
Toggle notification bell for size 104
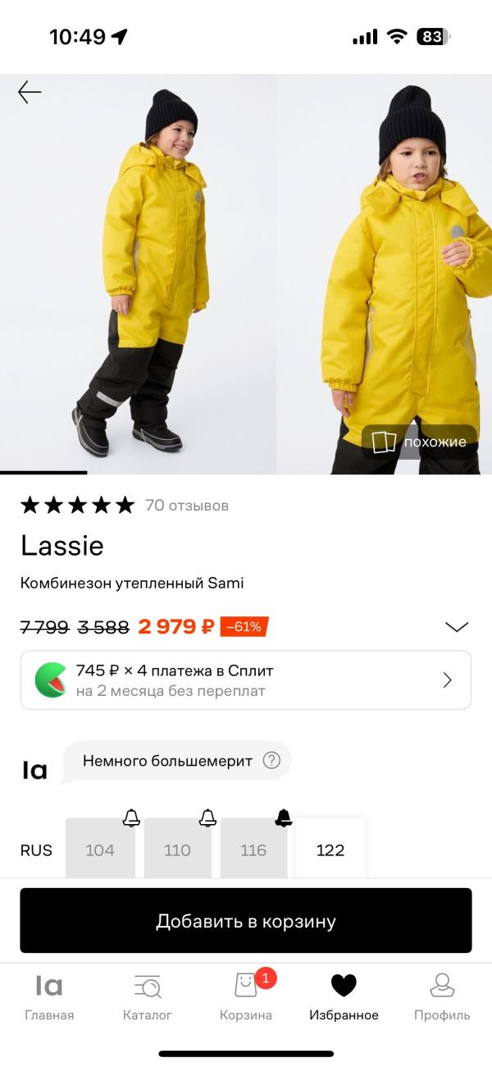point(131,817)
